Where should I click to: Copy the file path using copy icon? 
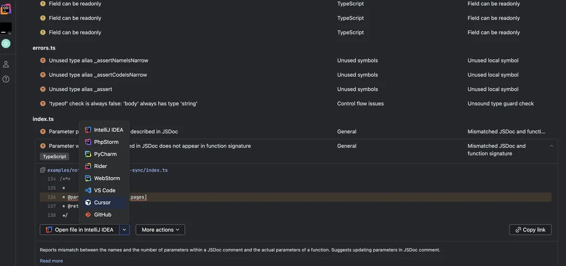click(x=42, y=170)
